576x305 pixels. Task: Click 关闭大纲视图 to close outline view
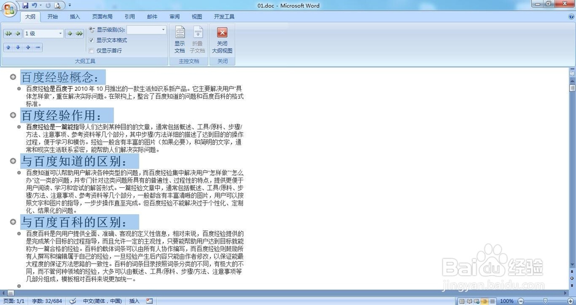[222, 40]
